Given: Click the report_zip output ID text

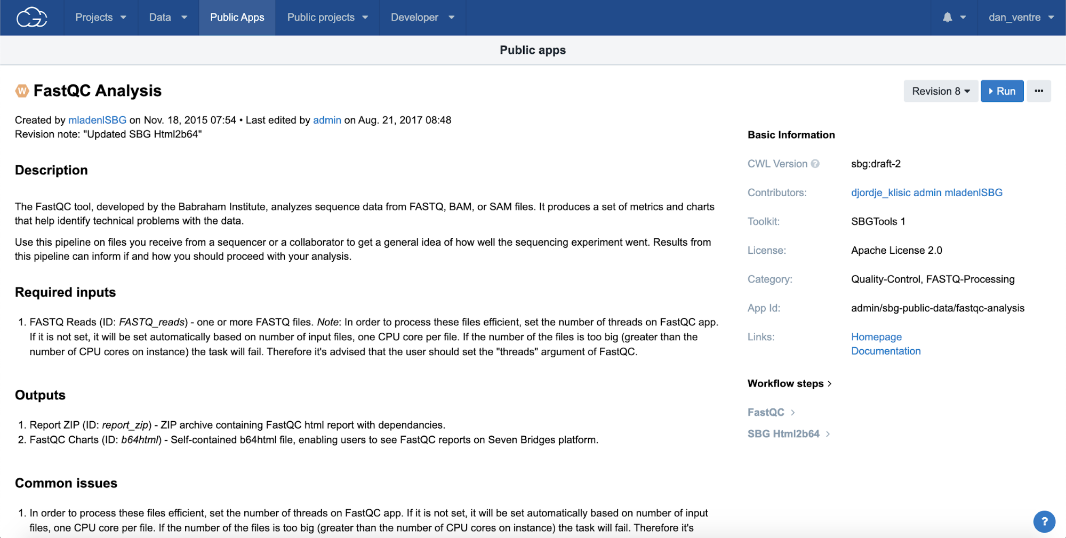Looking at the screenshot, I should (x=125, y=425).
